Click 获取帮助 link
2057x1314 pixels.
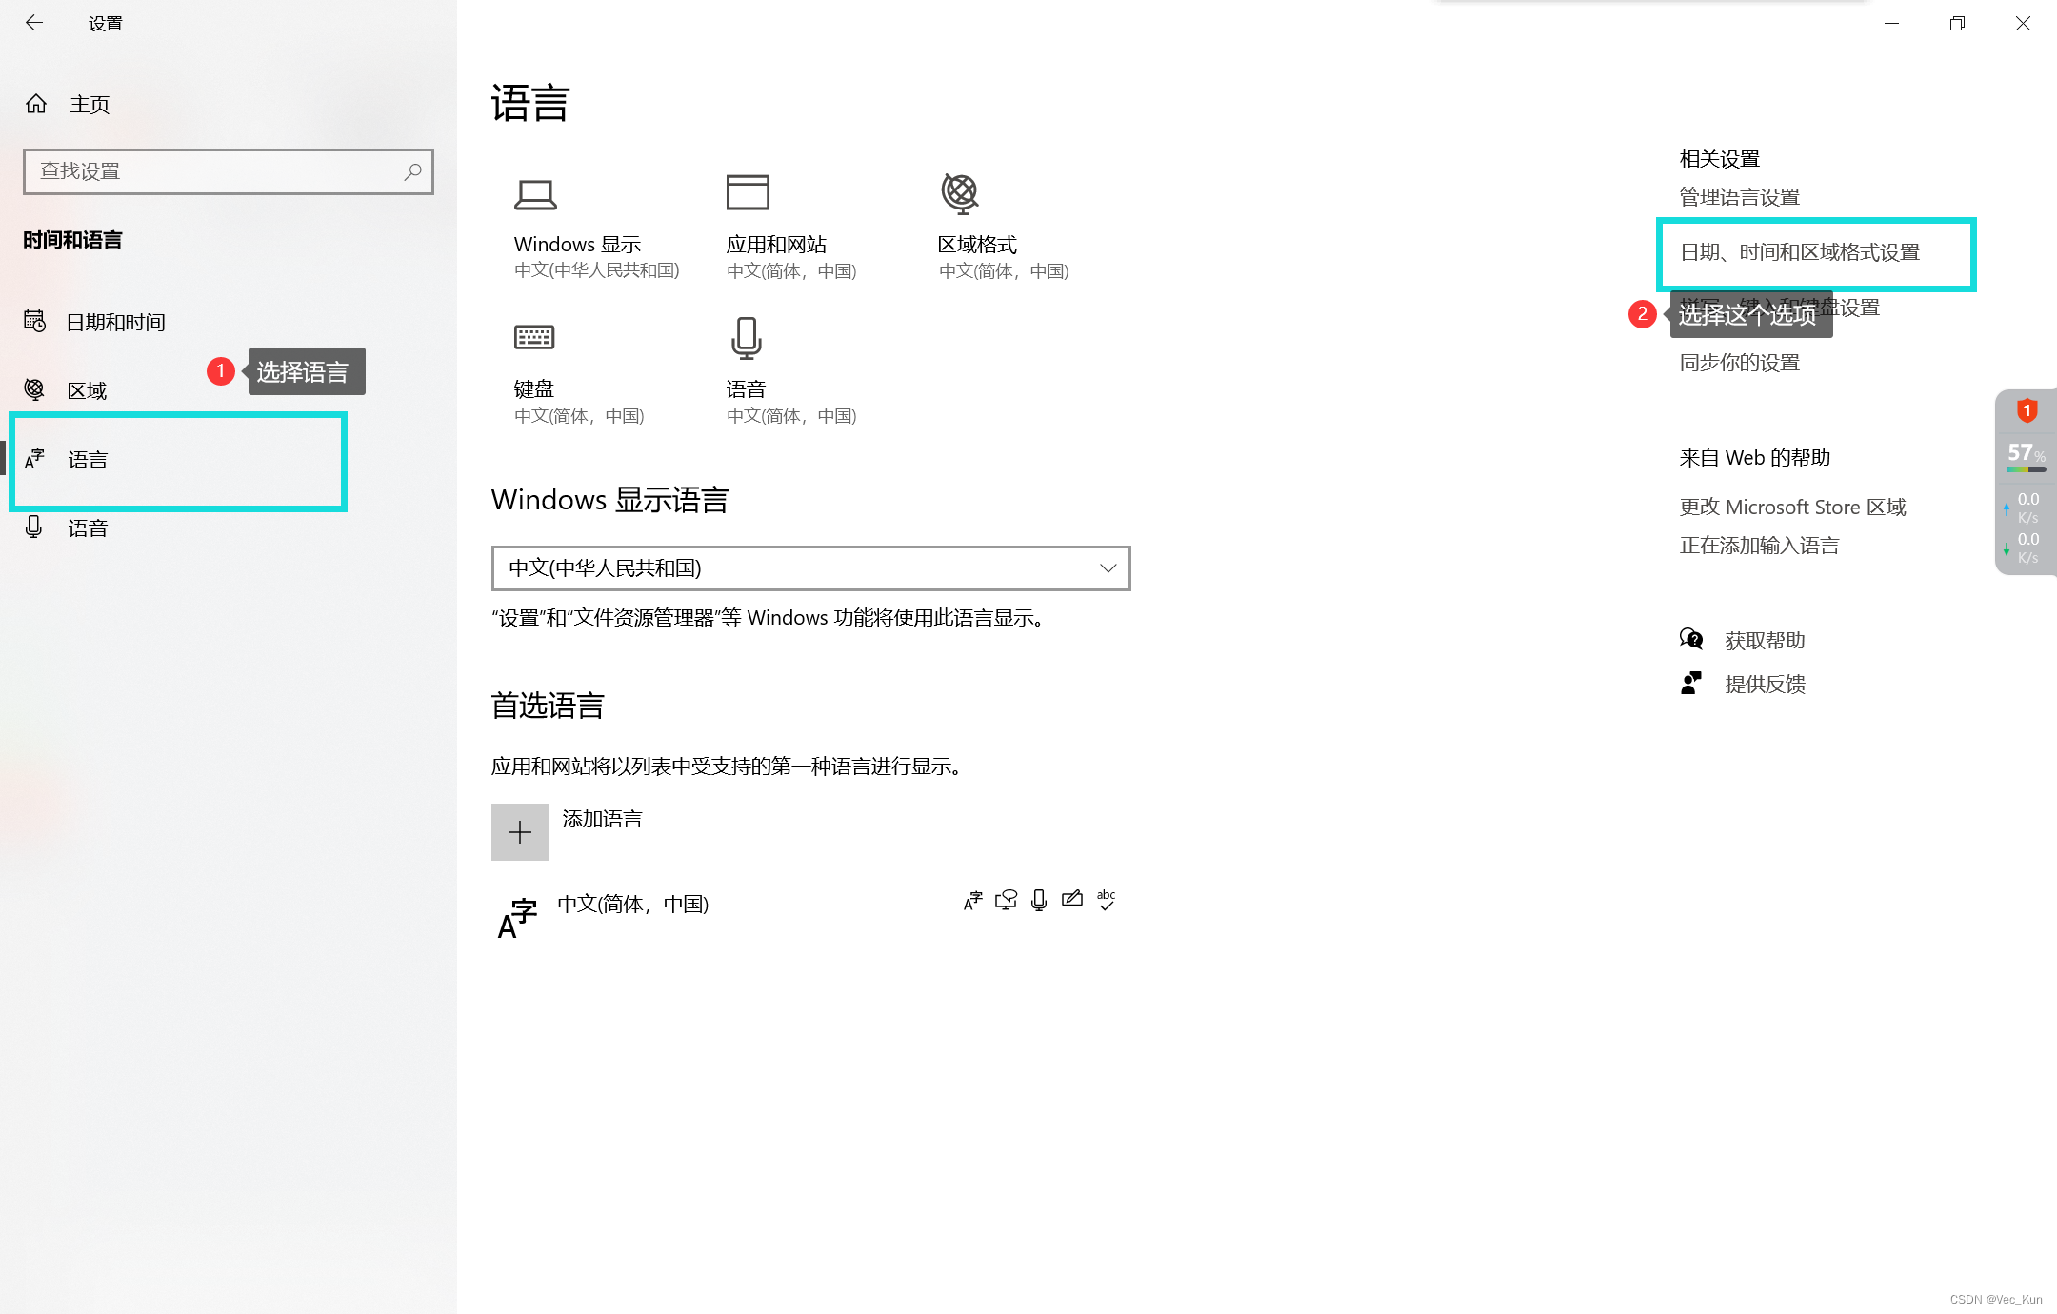click(x=1765, y=641)
